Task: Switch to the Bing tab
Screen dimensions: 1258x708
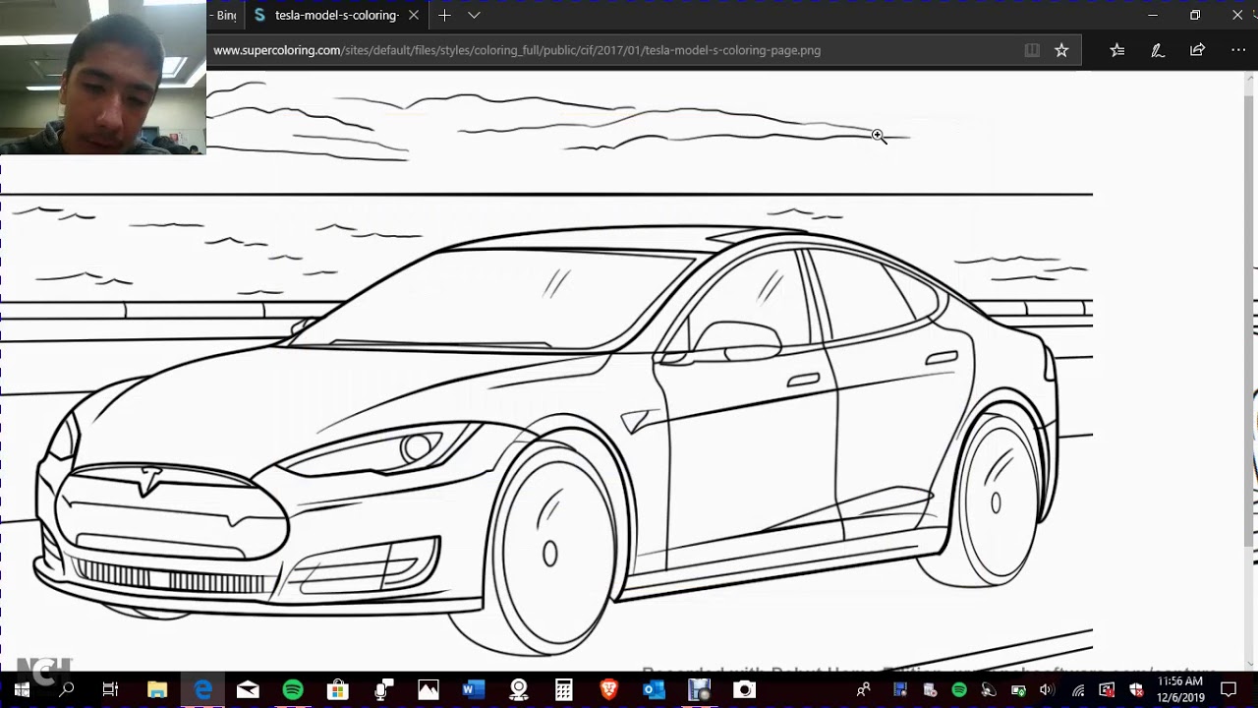Action: [x=225, y=15]
